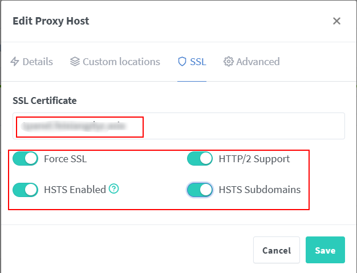The height and width of the screenshot is (273, 357).
Task: Click the layers icon beside Custom locations
Action: click(75, 62)
